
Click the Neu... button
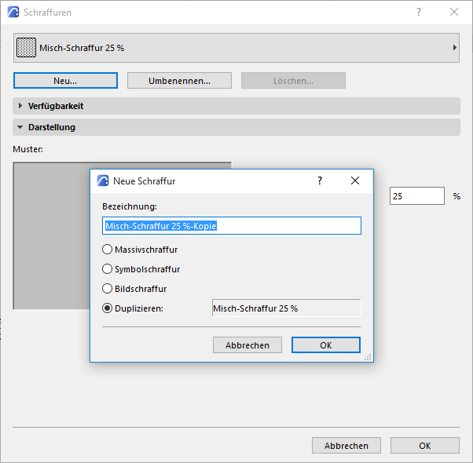65,81
